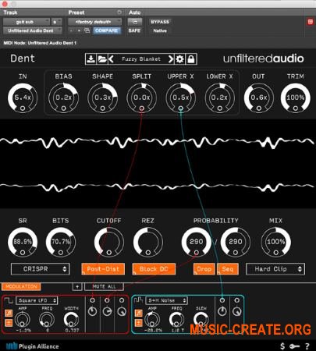Click the small circle icon beside Preset
This screenshot has width=316, height=351.
click(119, 12)
